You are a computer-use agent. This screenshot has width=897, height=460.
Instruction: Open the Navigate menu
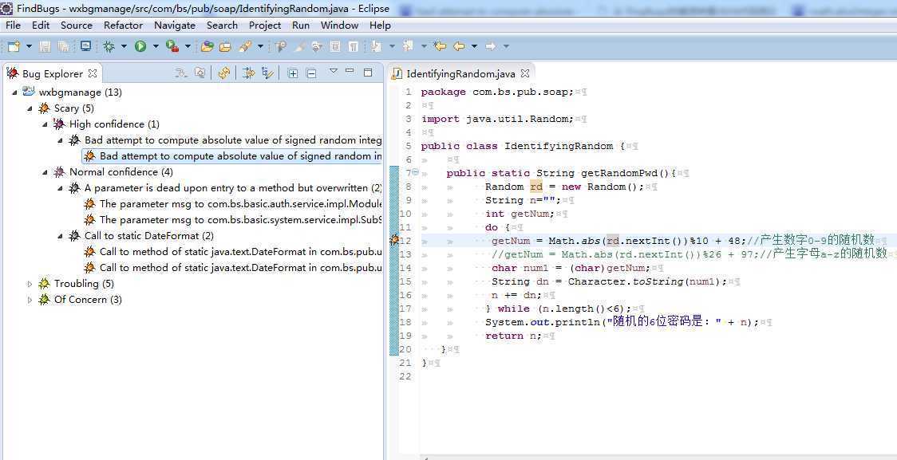pos(175,26)
